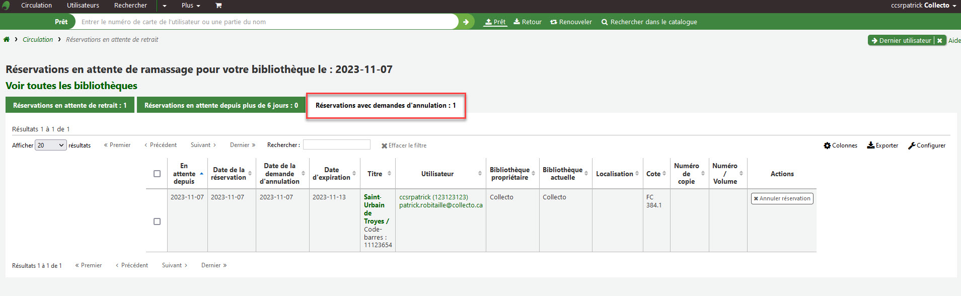This screenshot has height=296, width=961.
Task: Open the Plus menu
Action: (191, 6)
